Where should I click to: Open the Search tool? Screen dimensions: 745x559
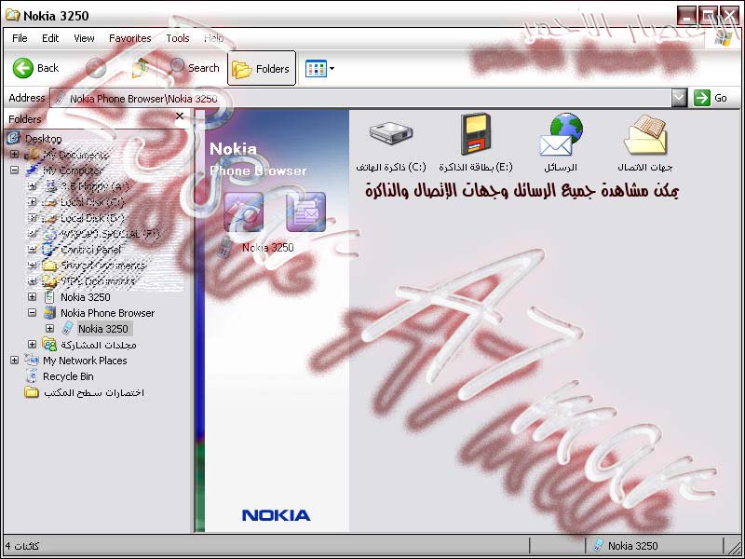click(195, 68)
